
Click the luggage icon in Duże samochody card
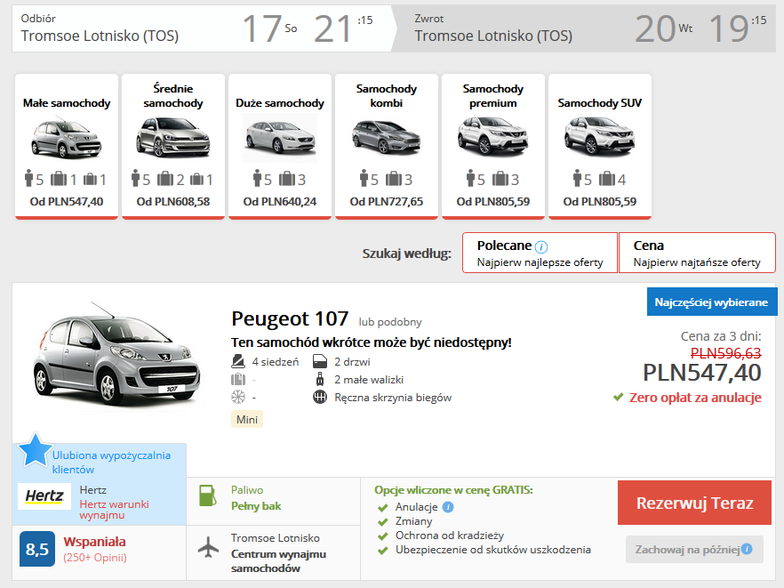(287, 179)
